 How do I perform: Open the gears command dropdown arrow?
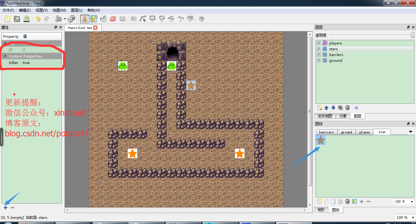pyautogui.click(x=65, y=19)
